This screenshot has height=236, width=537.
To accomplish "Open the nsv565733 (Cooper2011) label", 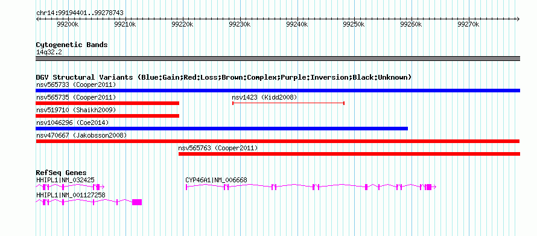I will [x=76, y=85].
